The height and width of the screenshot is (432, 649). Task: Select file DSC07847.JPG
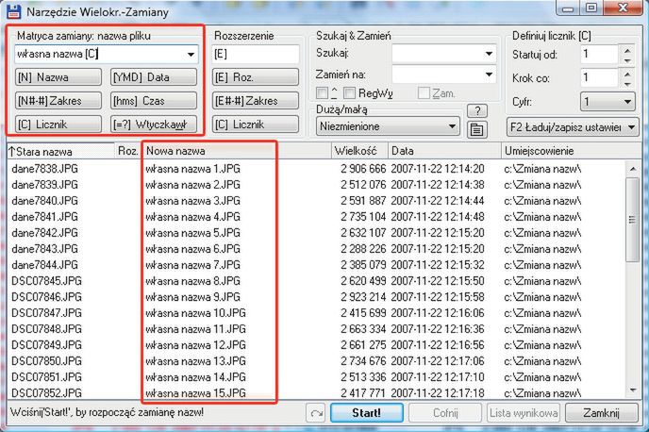(x=47, y=313)
